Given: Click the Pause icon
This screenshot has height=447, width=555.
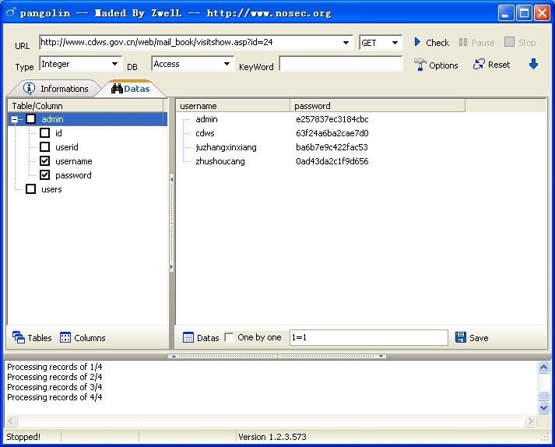Looking at the screenshot, I should [x=462, y=42].
